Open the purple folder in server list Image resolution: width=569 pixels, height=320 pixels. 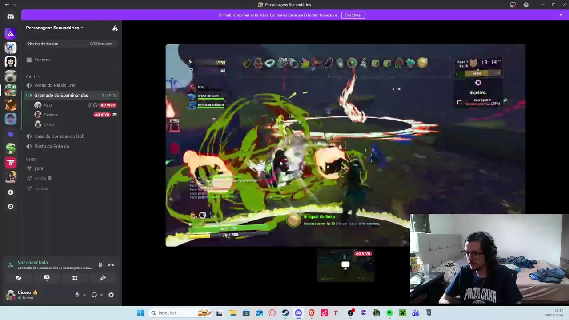[11, 134]
